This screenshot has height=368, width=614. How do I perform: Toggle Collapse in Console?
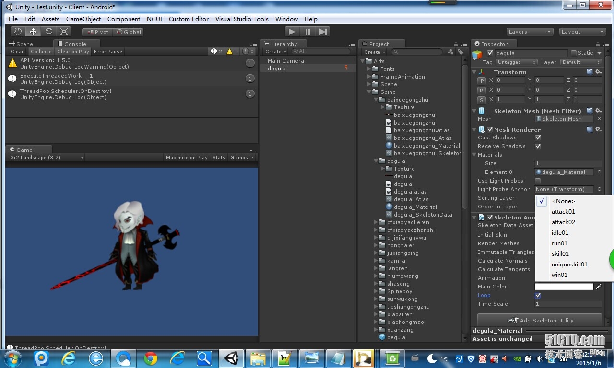point(41,51)
